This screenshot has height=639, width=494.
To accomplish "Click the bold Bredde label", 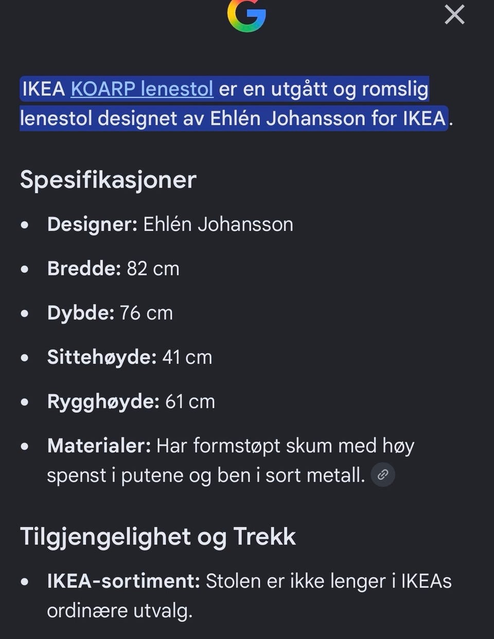I will pyautogui.click(x=84, y=268).
